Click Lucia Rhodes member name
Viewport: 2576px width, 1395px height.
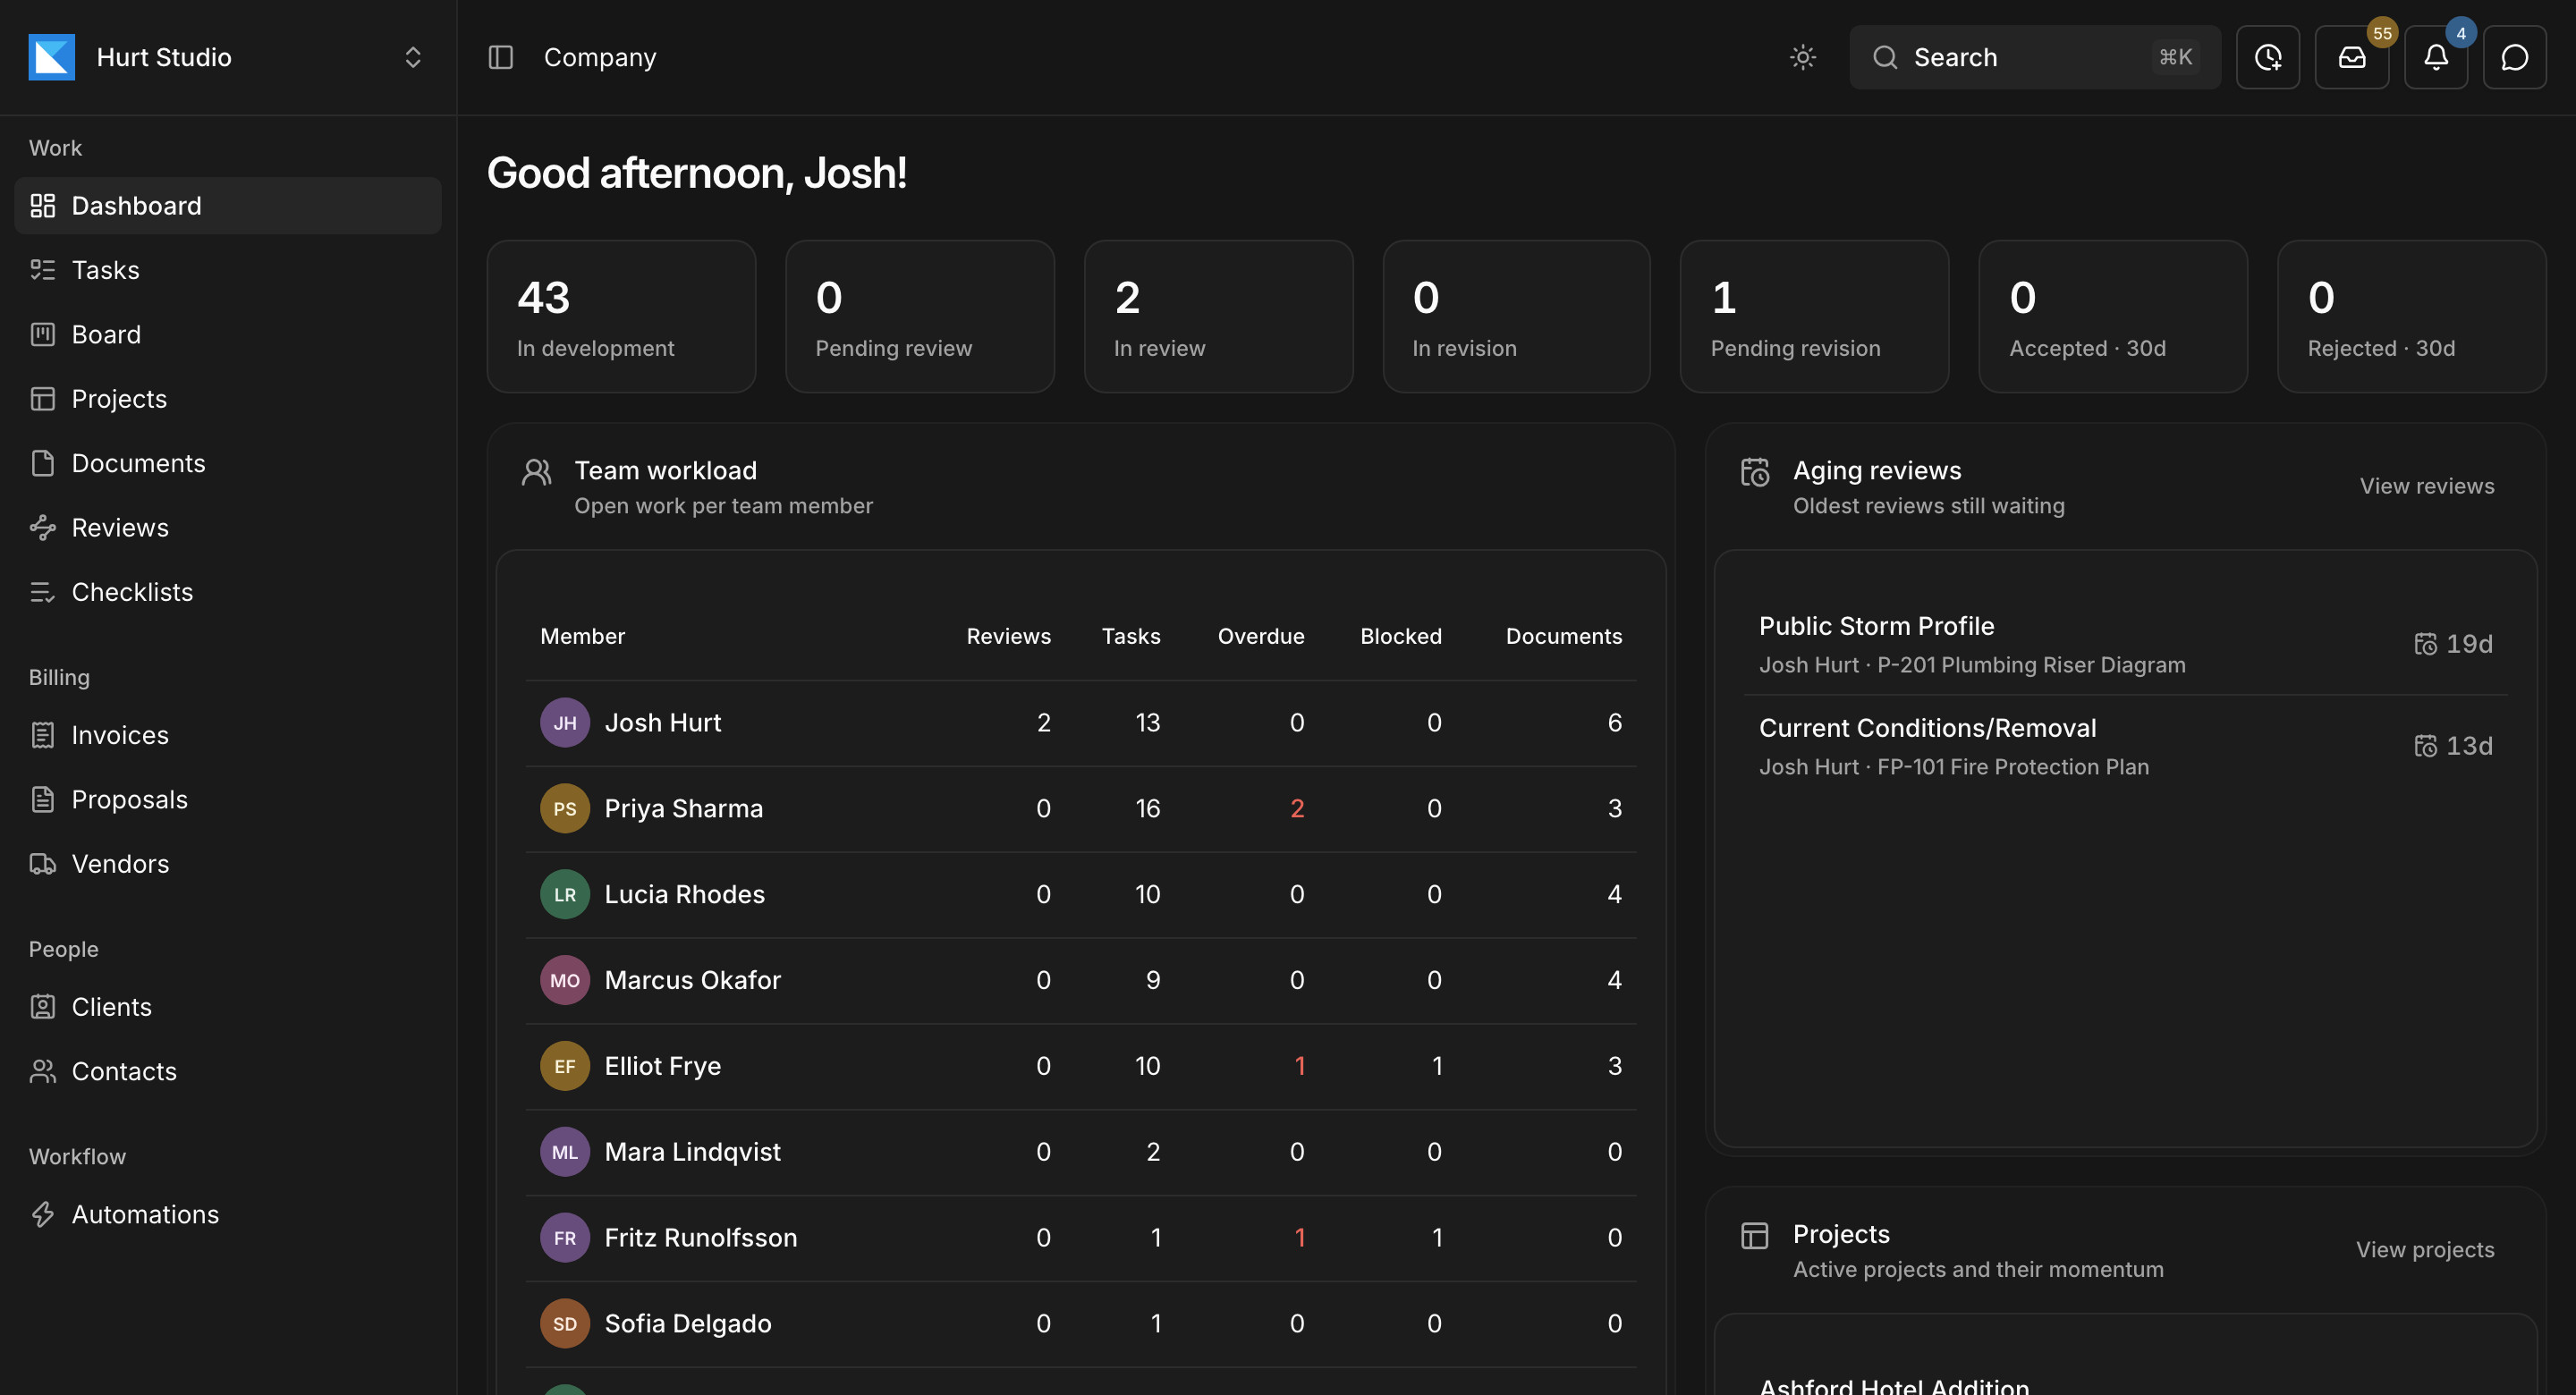pyautogui.click(x=684, y=894)
